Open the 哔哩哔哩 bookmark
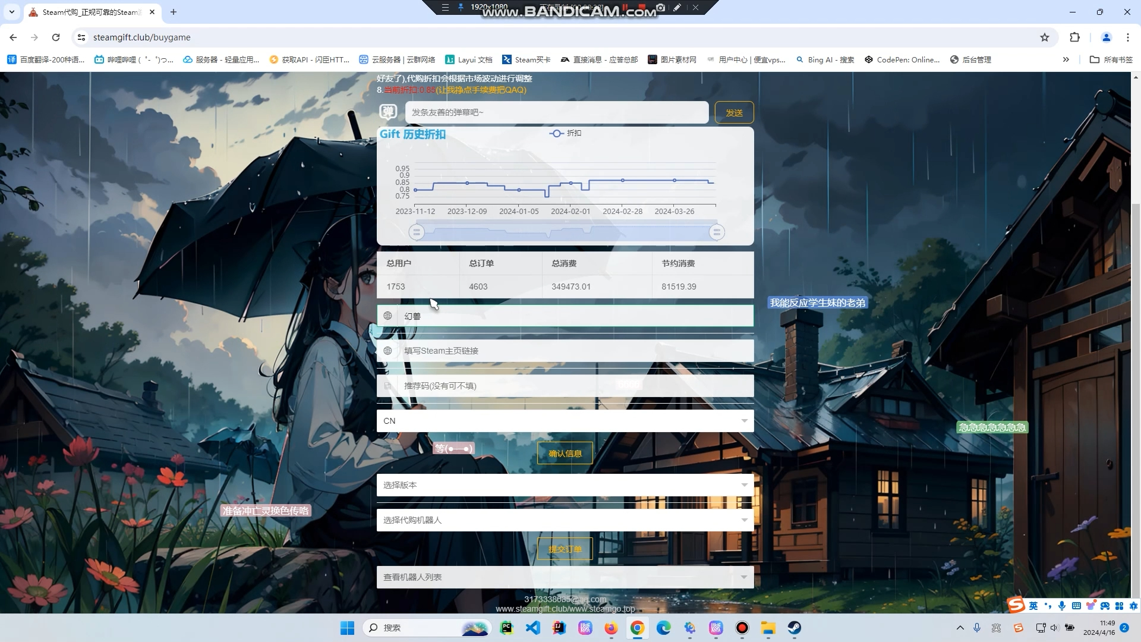 pyautogui.click(x=134, y=59)
